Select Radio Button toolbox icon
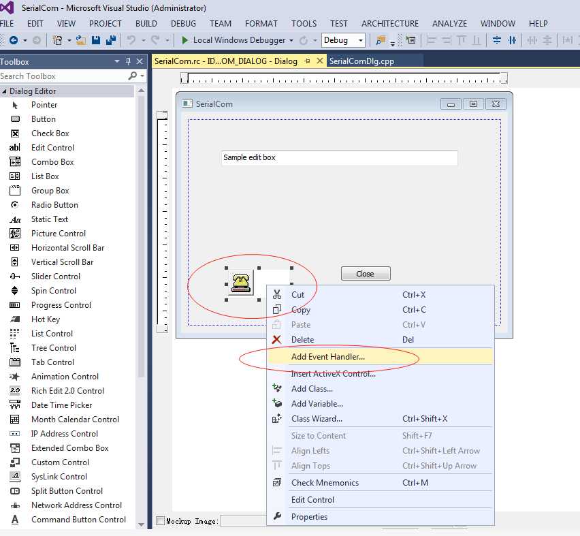The height and width of the screenshot is (536, 580). point(15,205)
